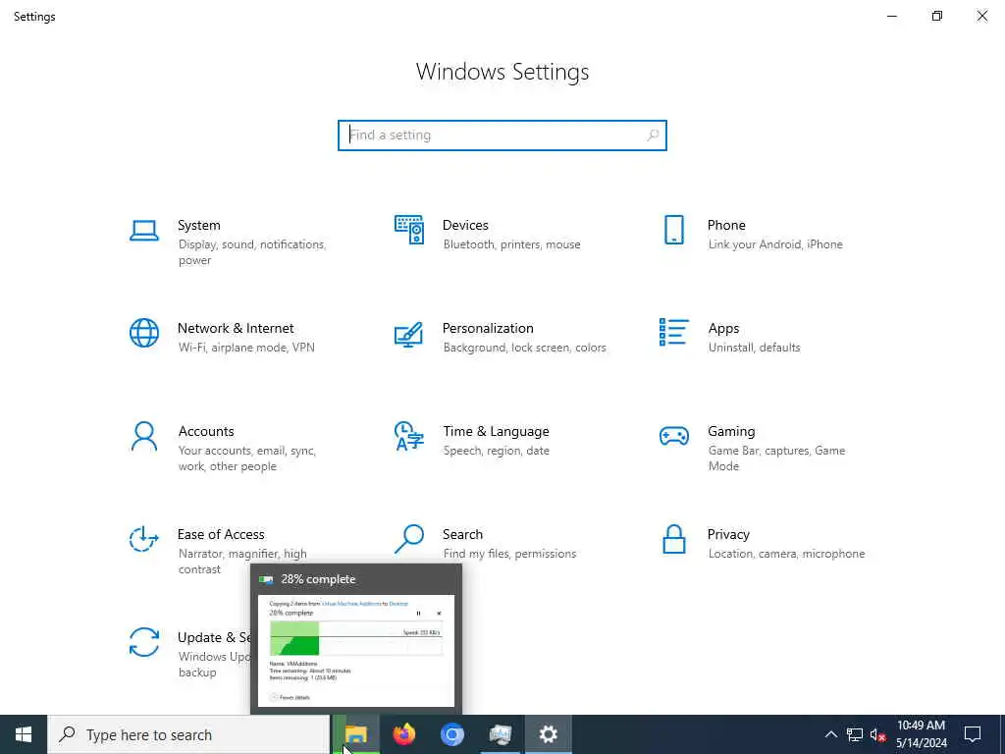Show hidden system tray icons
This screenshot has width=1005, height=754.
[x=830, y=734]
